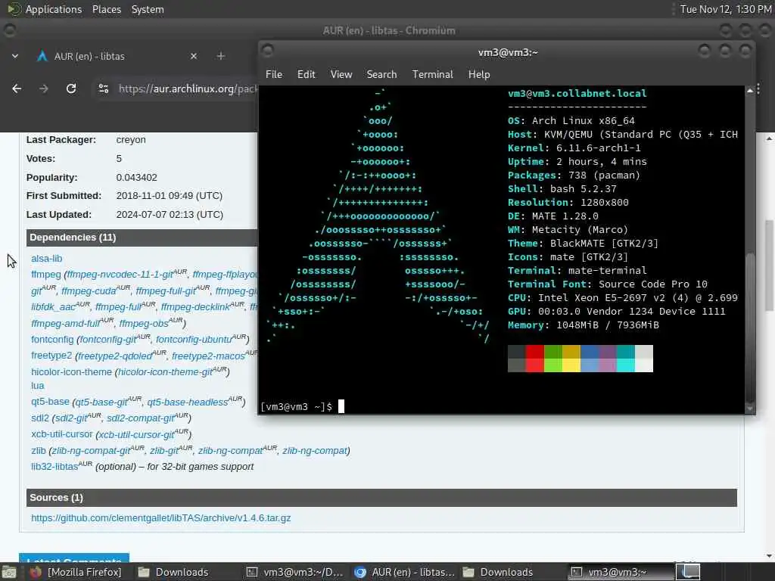Open a new Chromium tab
Viewport: 775px width, 581px height.
coord(221,56)
